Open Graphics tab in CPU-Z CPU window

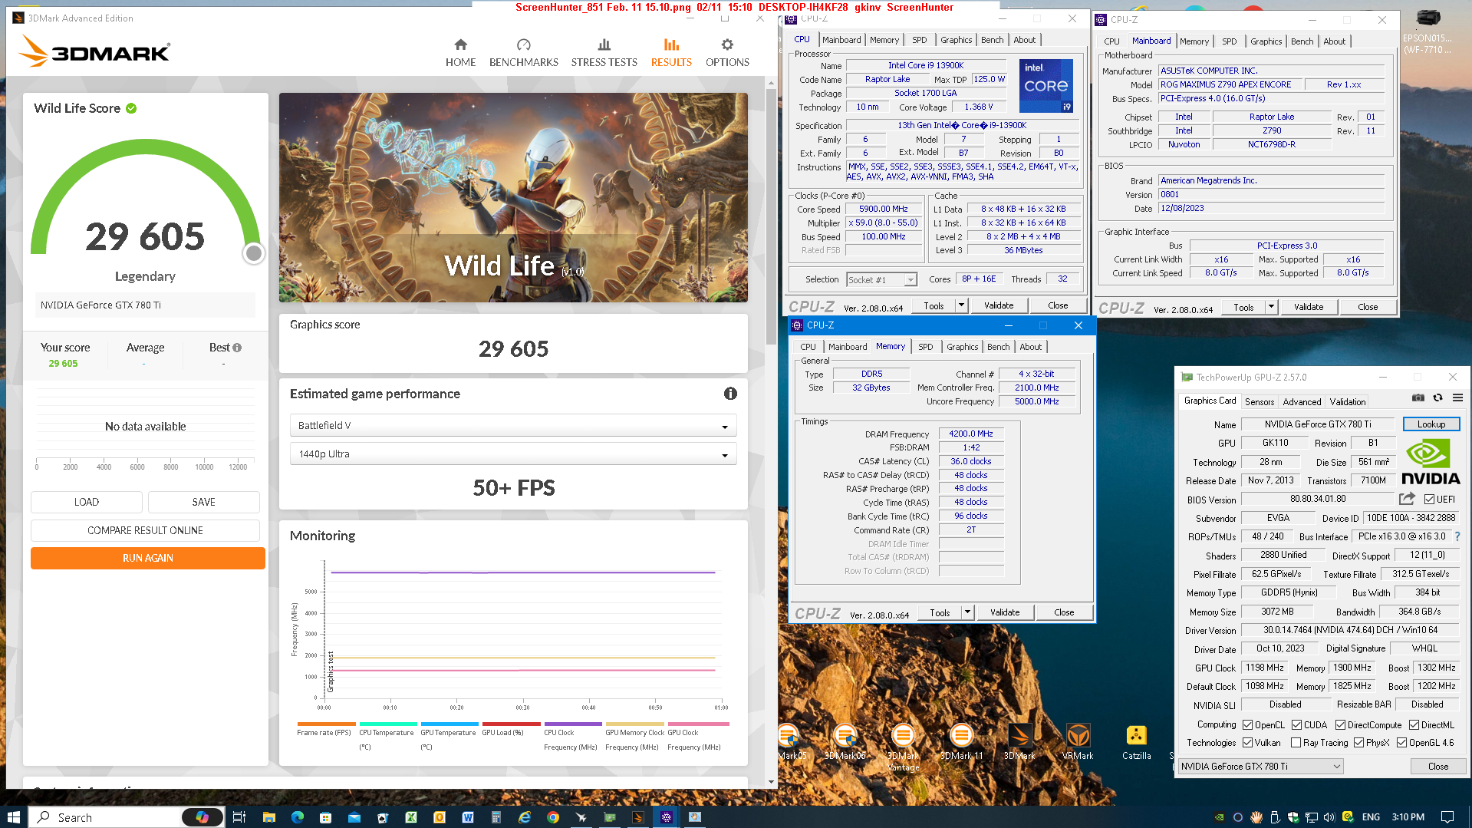[x=956, y=40]
